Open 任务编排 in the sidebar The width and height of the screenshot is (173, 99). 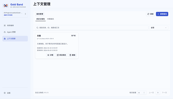pyautogui.click(x=15, y=25)
